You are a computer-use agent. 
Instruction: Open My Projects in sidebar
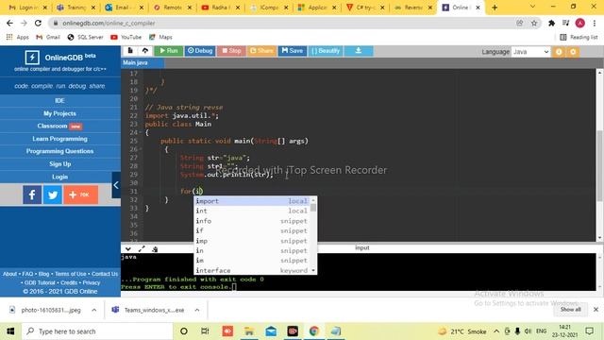pos(60,113)
